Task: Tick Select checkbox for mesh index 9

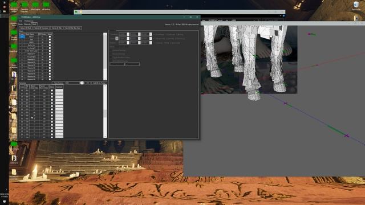Action: point(50,62)
